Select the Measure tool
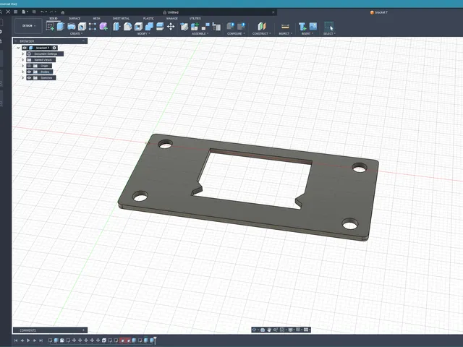The height and width of the screenshot is (347, 463). 285,26
